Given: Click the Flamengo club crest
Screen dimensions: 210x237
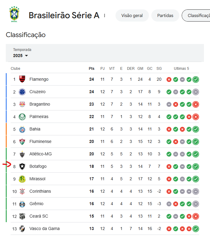Looking at the screenshot, I should pos(22,79).
